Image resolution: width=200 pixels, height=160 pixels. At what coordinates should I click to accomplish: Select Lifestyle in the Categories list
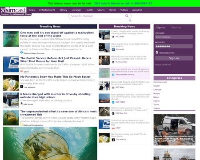tap(157, 90)
